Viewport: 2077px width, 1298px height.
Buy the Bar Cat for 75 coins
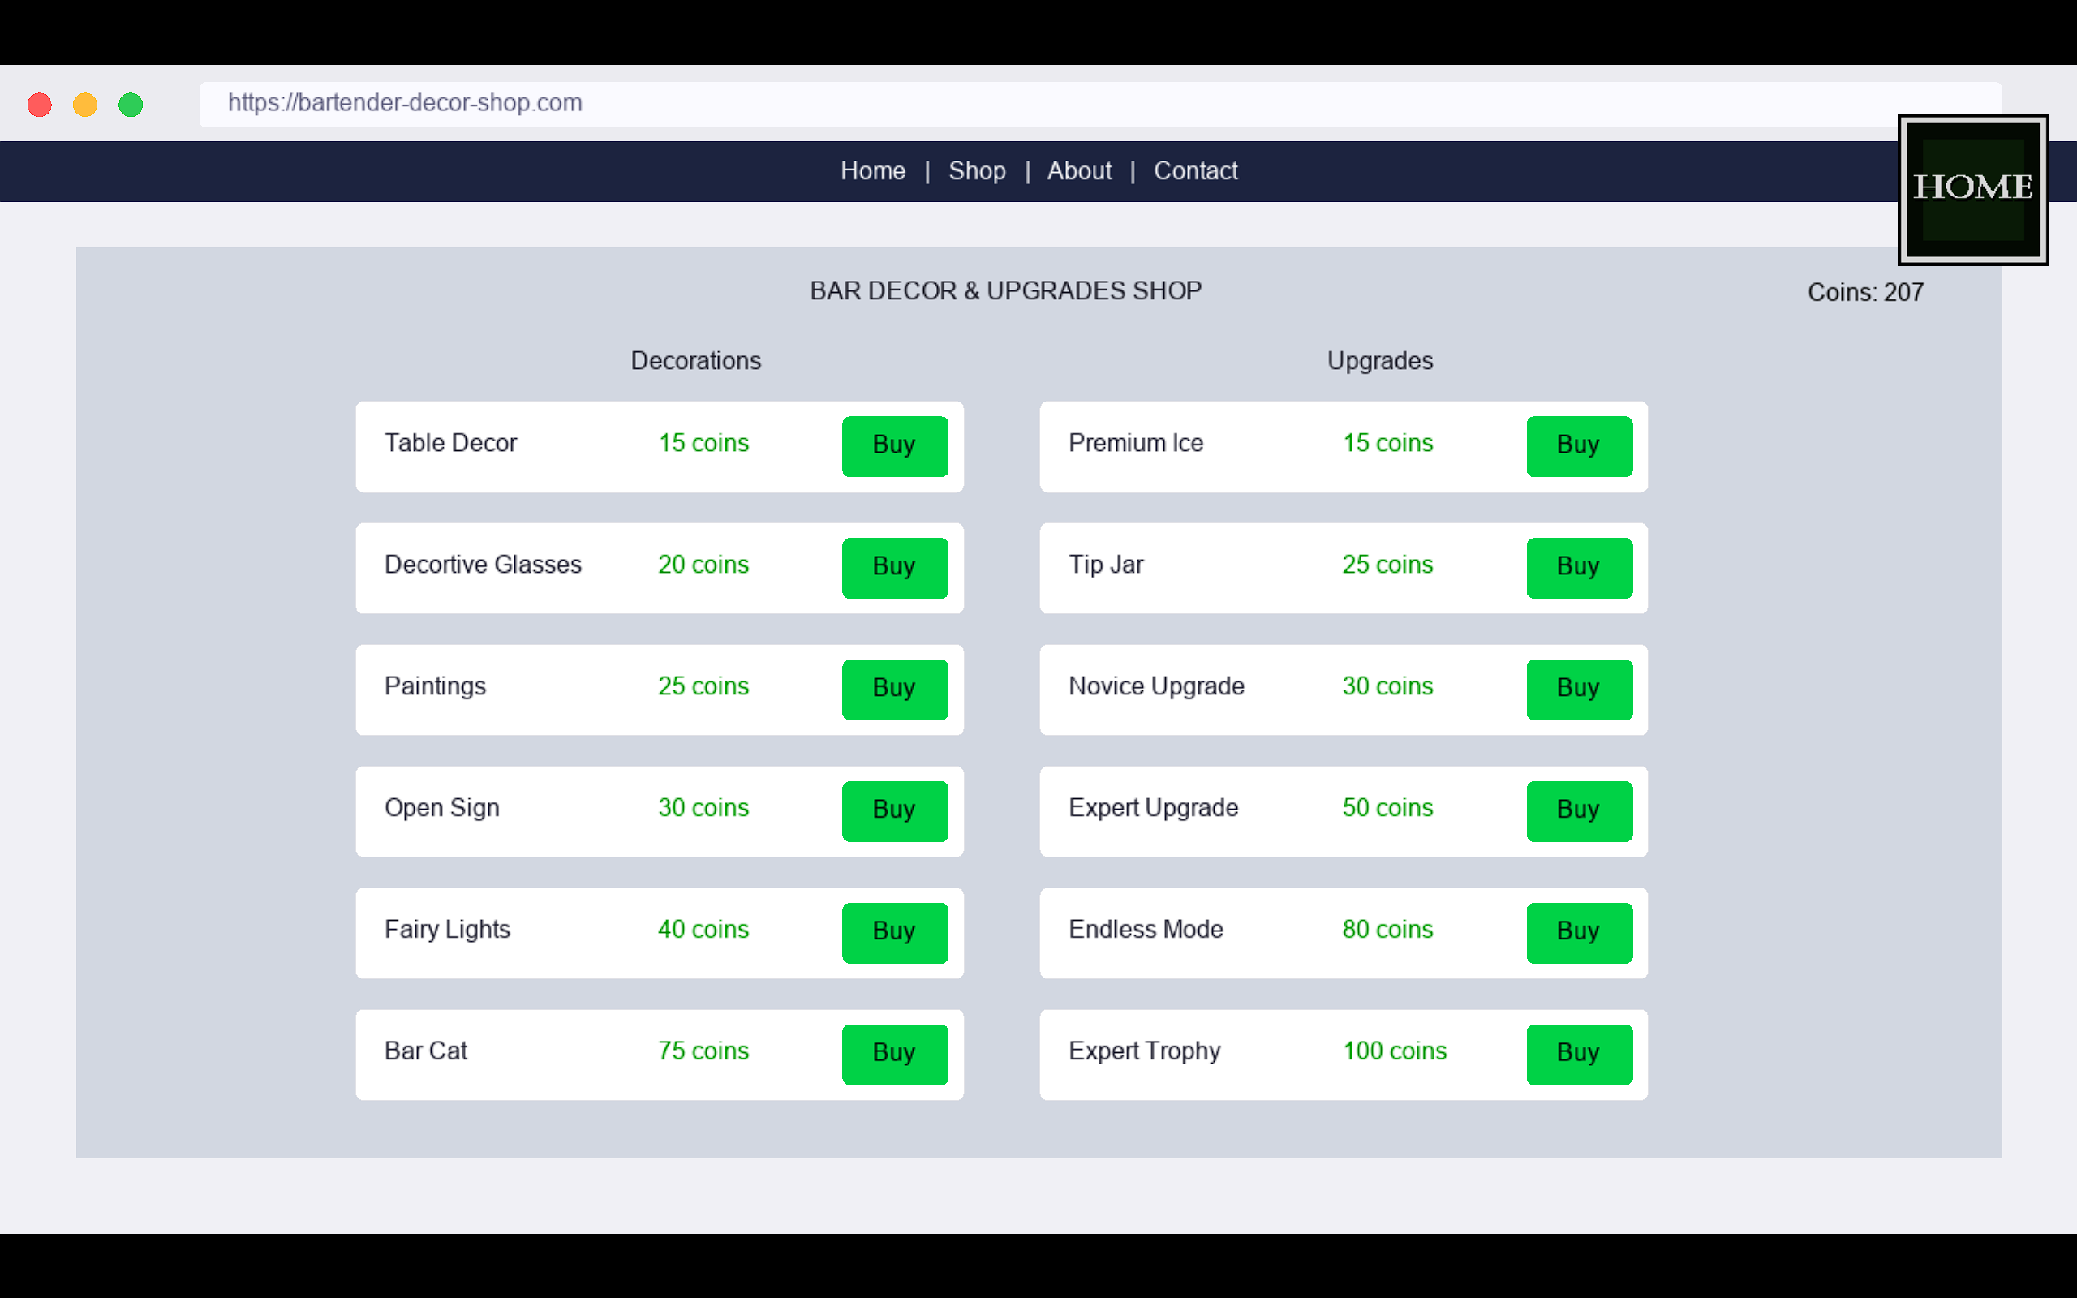[894, 1054]
